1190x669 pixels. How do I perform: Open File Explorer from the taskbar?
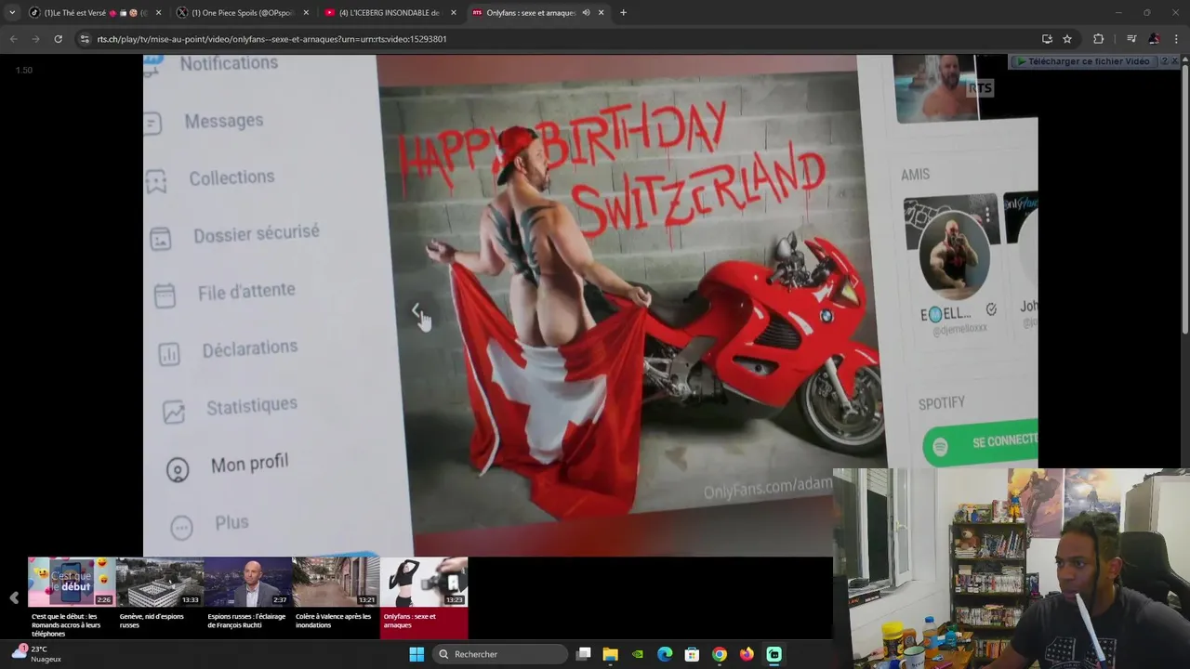[x=610, y=654]
